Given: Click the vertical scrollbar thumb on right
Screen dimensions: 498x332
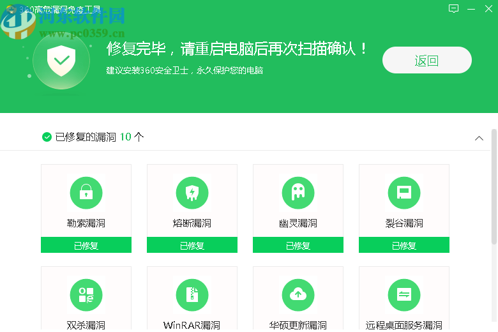Looking at the screenshot, I should pyautogui.click(x=494, y=186).
